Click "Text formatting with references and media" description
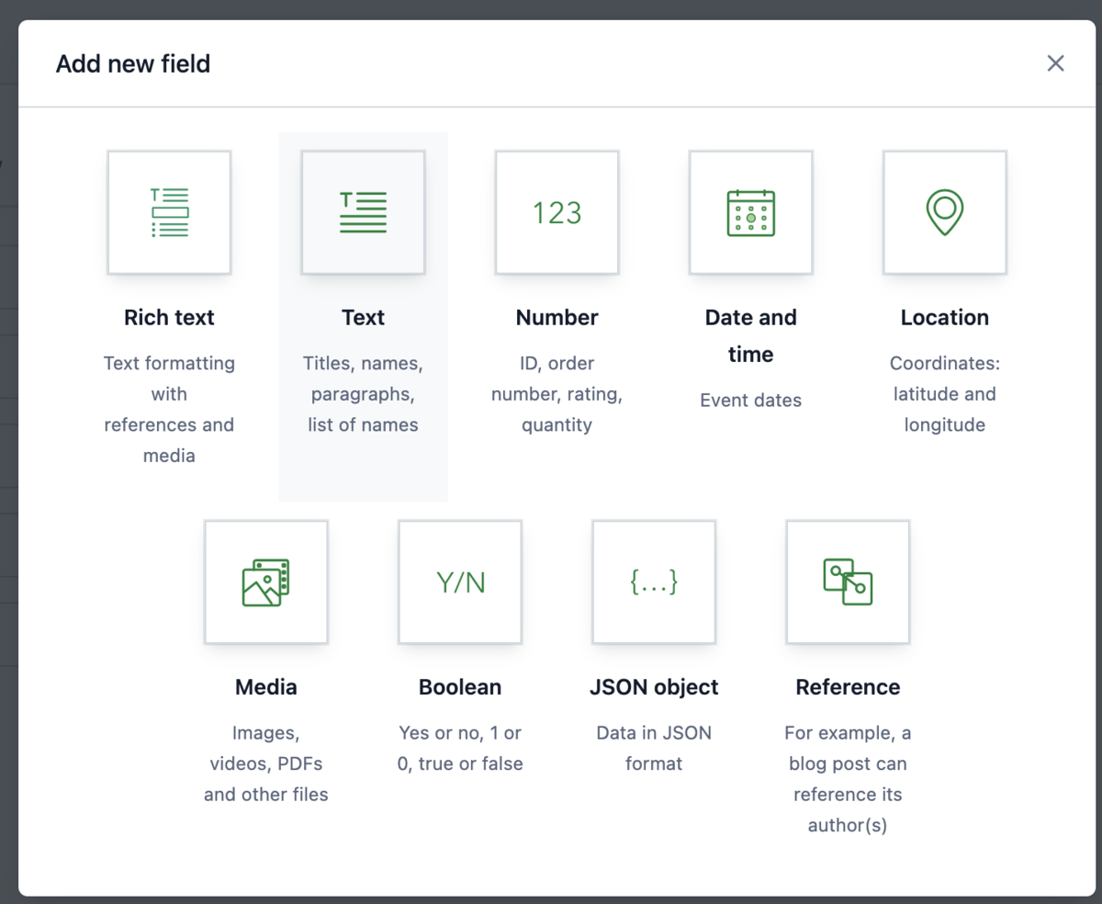This screenshot has height=904, width=1102. tap(169, 410)
